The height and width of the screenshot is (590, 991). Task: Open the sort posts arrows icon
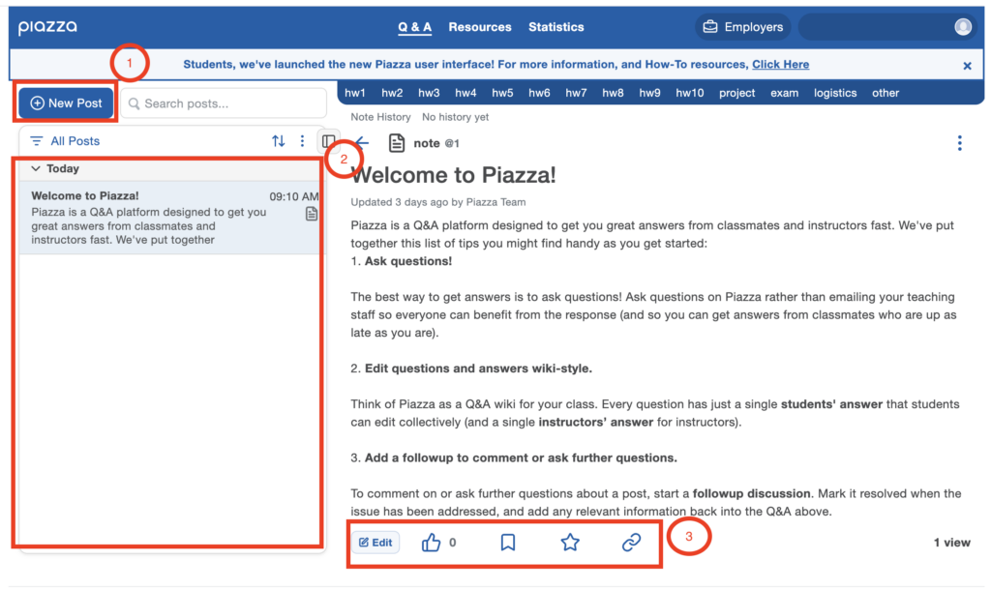click(x=279, y=141)
